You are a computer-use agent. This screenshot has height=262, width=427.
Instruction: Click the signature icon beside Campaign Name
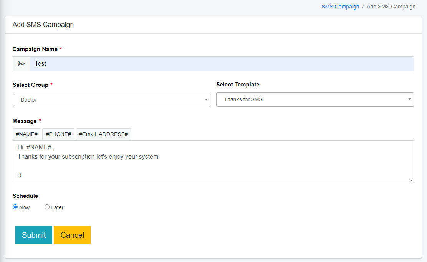coord(22,64)
